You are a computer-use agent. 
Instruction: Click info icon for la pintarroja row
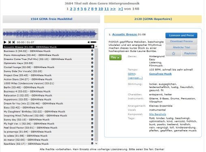[92, 131]
